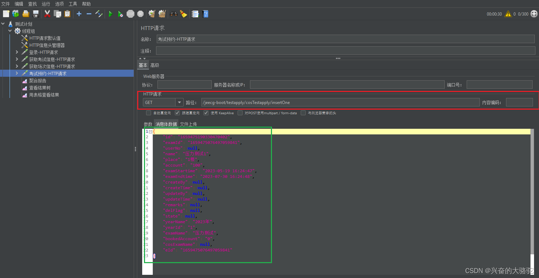Switch to the 高级 tab
539x278 pixels.
coord(155,65)
